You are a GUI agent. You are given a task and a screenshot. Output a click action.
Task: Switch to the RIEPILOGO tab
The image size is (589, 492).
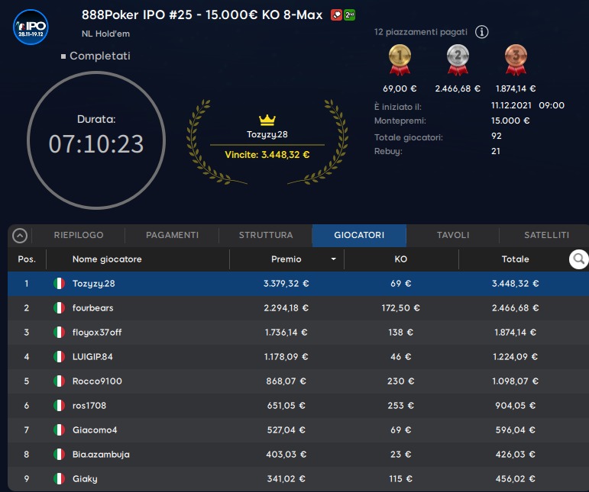[79, 235]
